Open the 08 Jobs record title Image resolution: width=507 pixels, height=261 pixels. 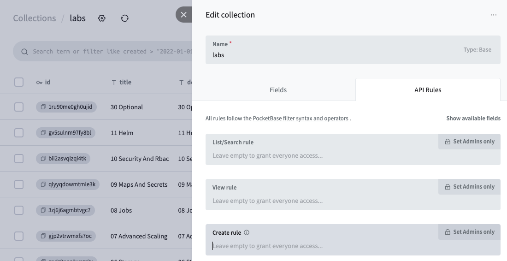coord(121,211)
